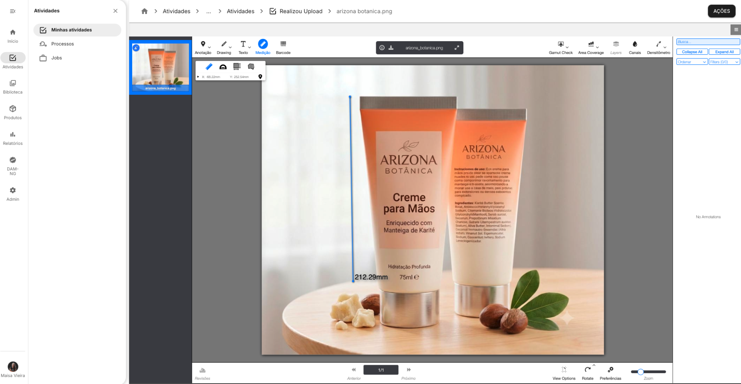Click the AÇÕES button

click(721, 11)
